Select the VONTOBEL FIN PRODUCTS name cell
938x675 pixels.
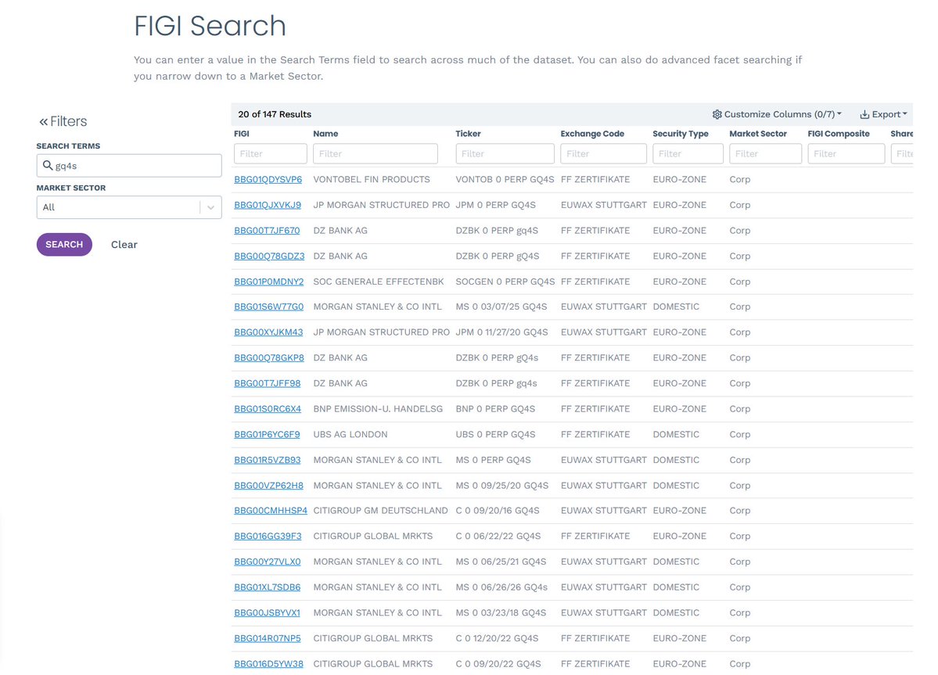372,179
